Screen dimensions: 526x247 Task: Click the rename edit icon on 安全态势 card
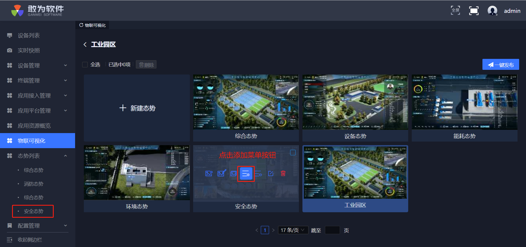(x=271, y=173)
